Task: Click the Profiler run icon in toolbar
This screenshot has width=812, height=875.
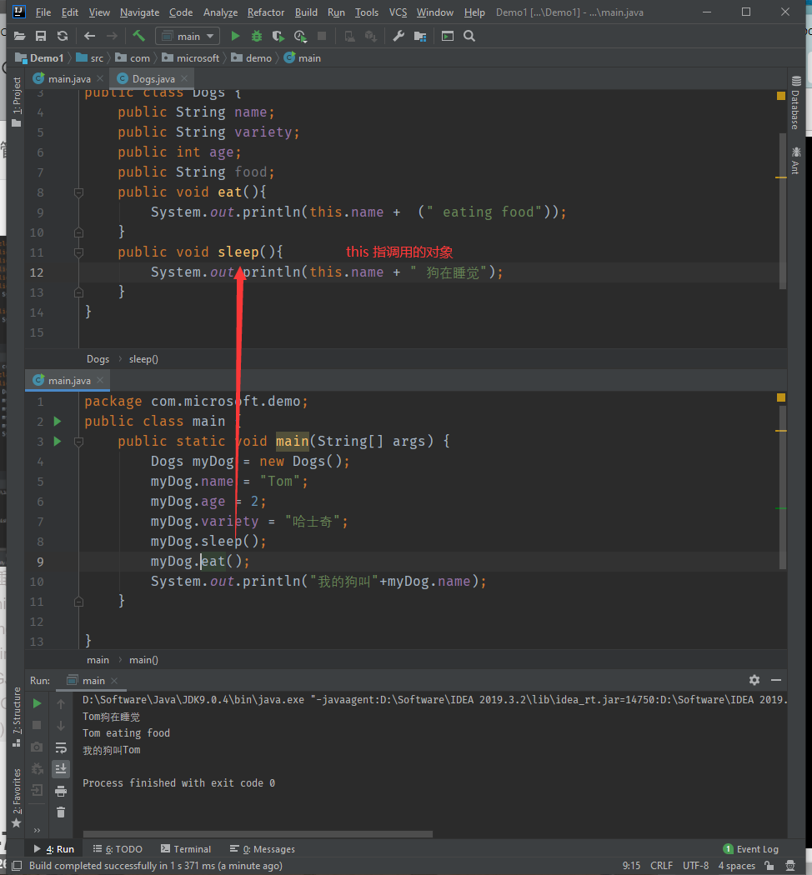Action: (300, 37)
